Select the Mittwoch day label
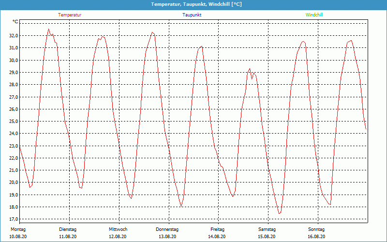The height and width of the screenshot is (242, 387). pos(118,229)
